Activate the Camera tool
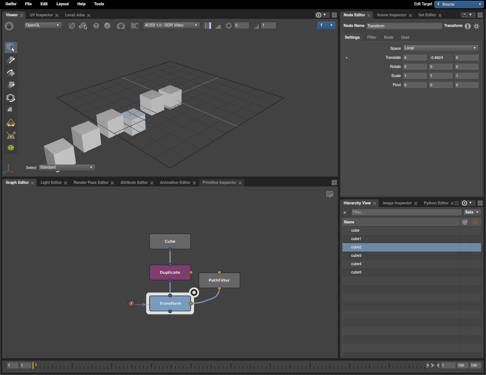Viewport: 486px width, 375px height. coord(11,98)
